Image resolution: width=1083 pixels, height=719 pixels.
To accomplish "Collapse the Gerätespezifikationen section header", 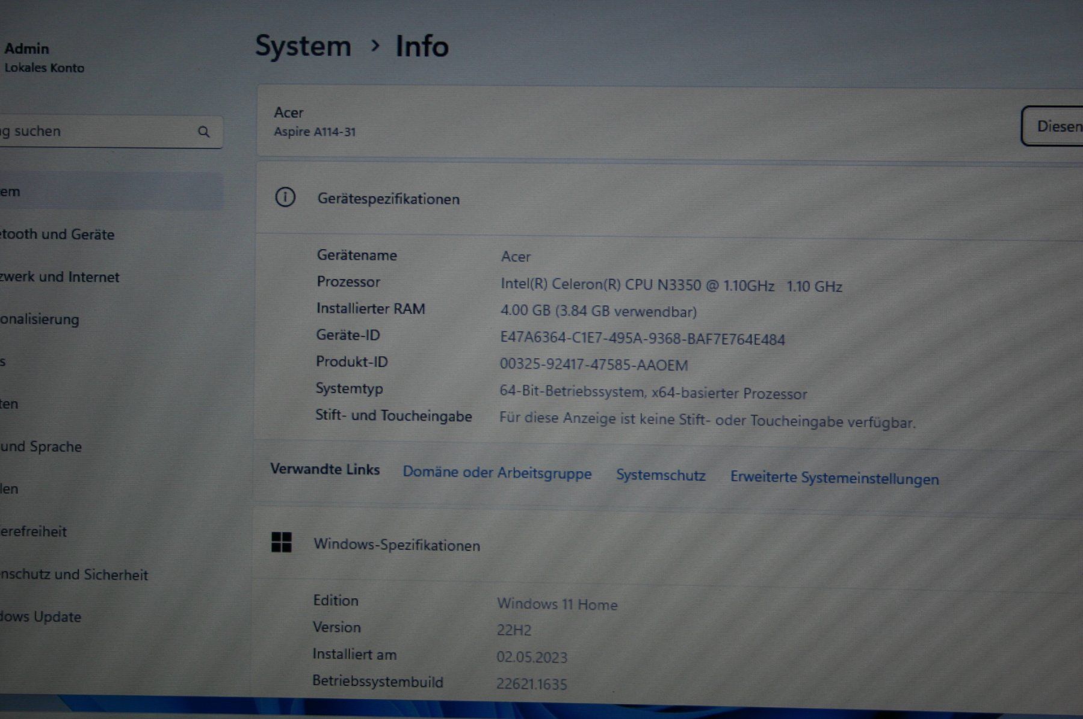I will click(x=670, y=199).
